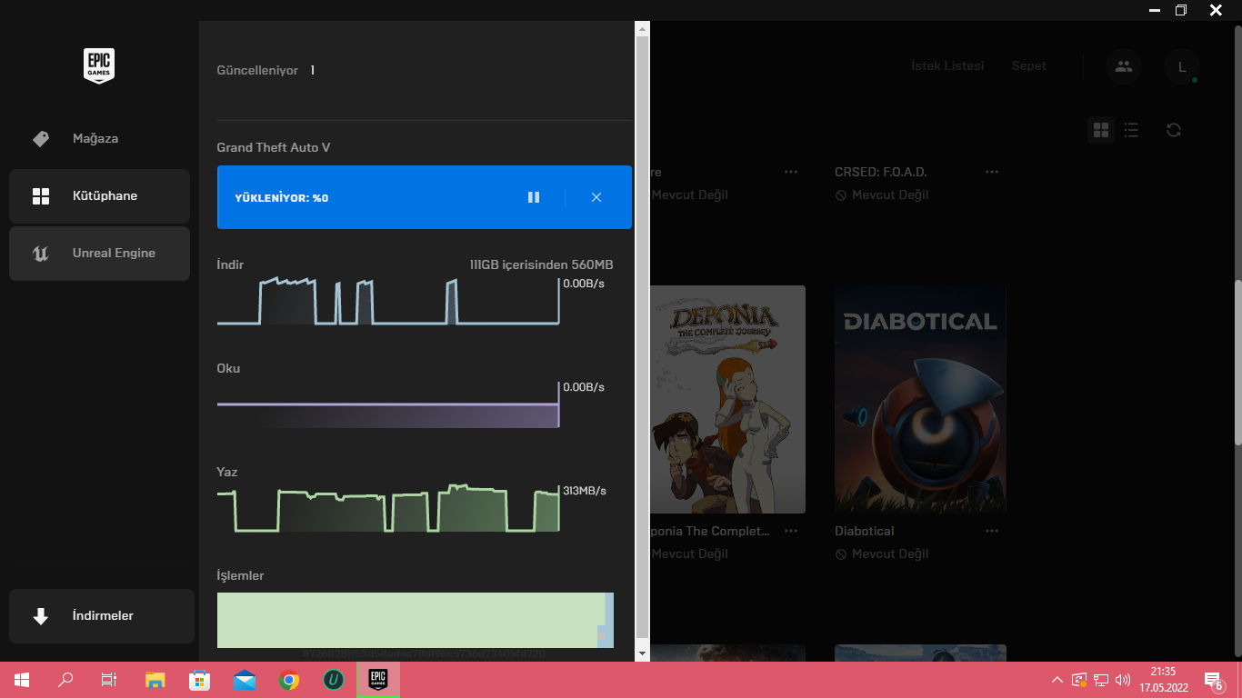Screen dimensions: 1242x698
Task: Click the CRSED: F.O.A.D. game title
Action: 881,172
